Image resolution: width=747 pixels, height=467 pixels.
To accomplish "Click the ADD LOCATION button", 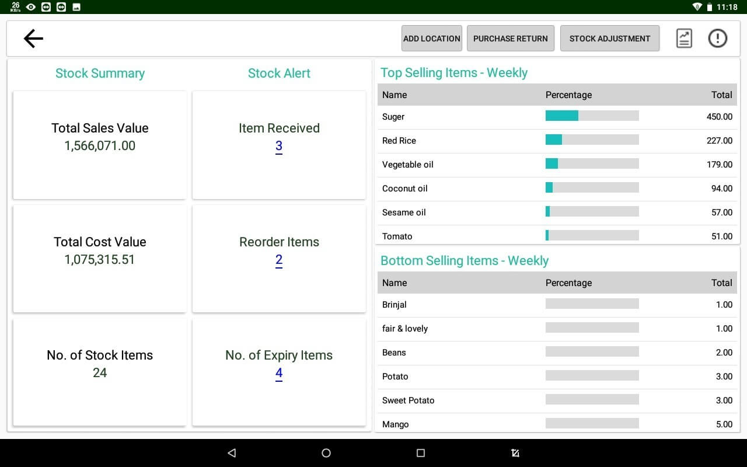I will pos(431,38).
